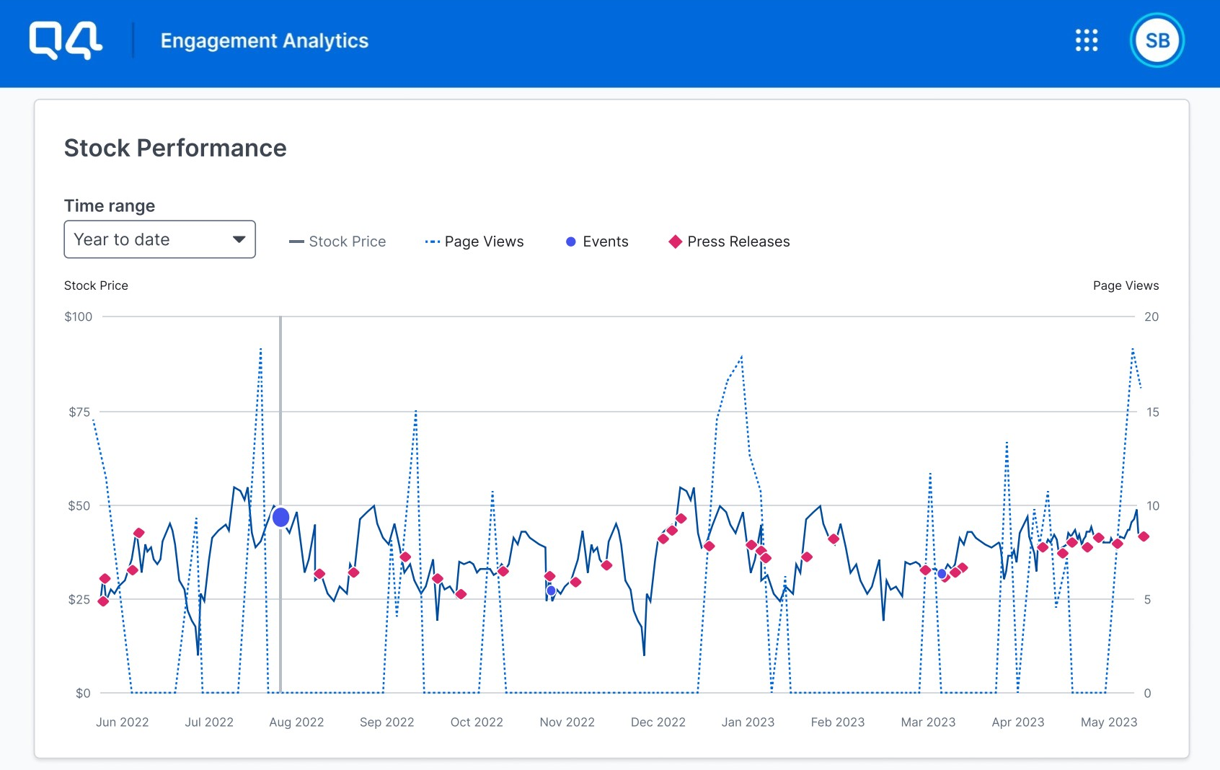1220x770 pixels.
Task: Click the Engagement Analytics title
Action: [x=265, y=41]
